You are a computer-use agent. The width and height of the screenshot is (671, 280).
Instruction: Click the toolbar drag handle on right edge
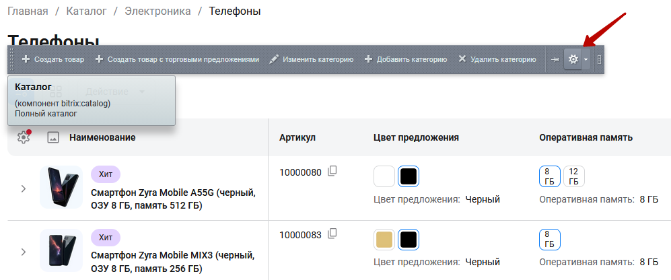599,59
